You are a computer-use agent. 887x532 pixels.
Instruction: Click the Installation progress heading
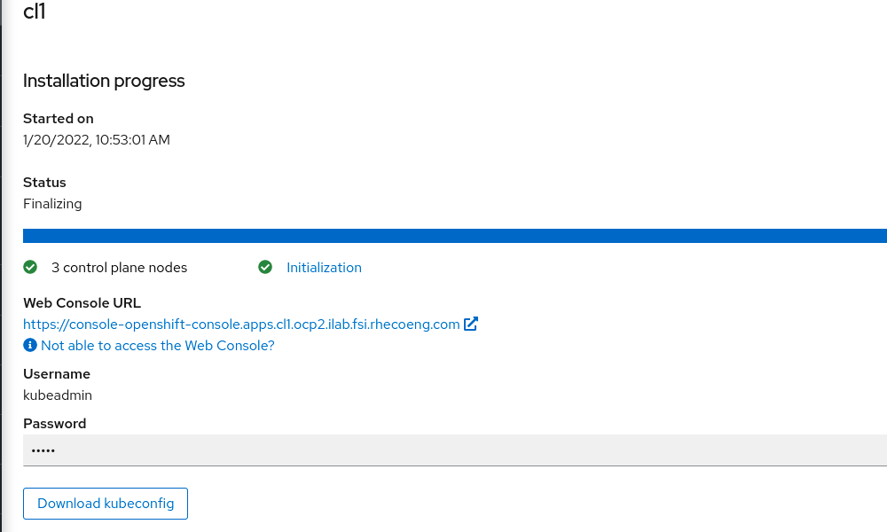104,81
